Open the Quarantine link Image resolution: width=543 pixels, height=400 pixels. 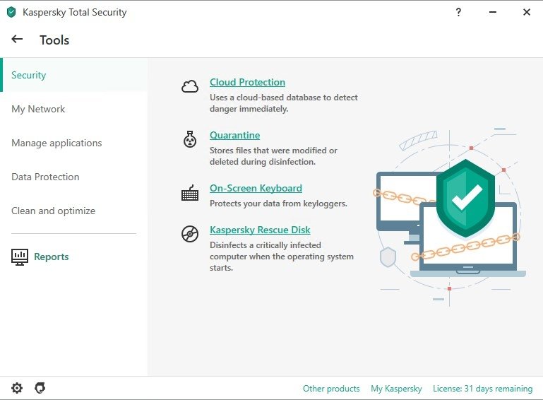tap(235, 135)
